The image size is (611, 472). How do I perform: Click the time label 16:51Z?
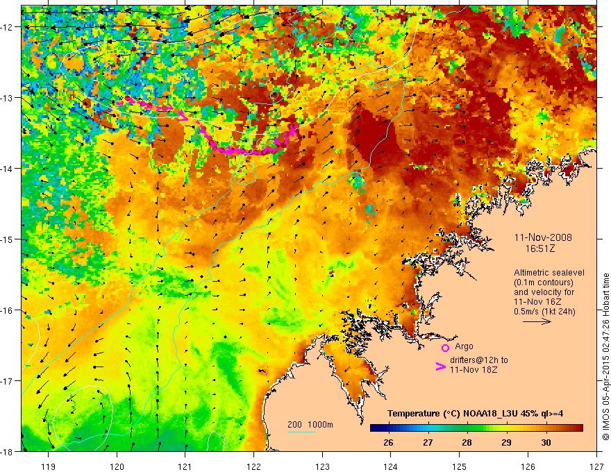coord(539,248)
